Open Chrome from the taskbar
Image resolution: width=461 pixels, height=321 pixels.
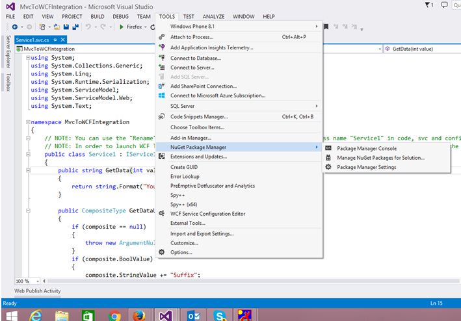(114, 316)
